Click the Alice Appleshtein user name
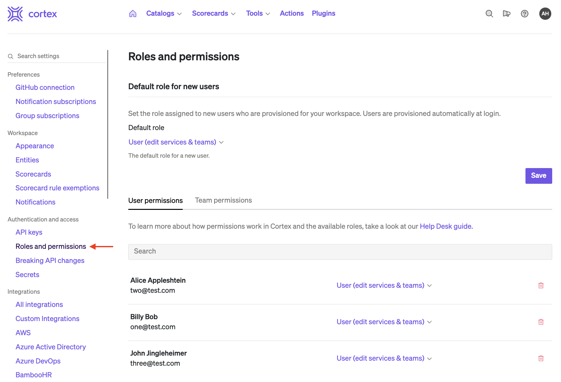The image size is (561, 382). 158,280
